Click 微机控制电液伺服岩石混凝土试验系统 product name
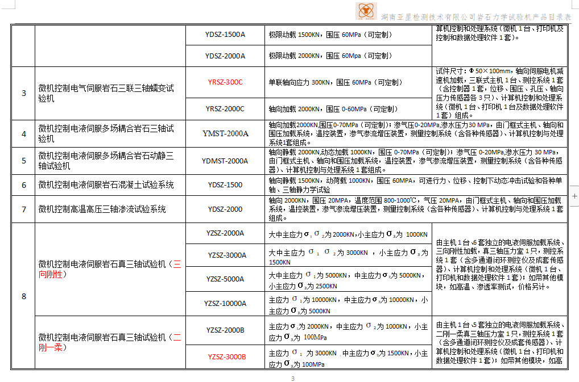The image size is (579, 382). pos(106,185)
